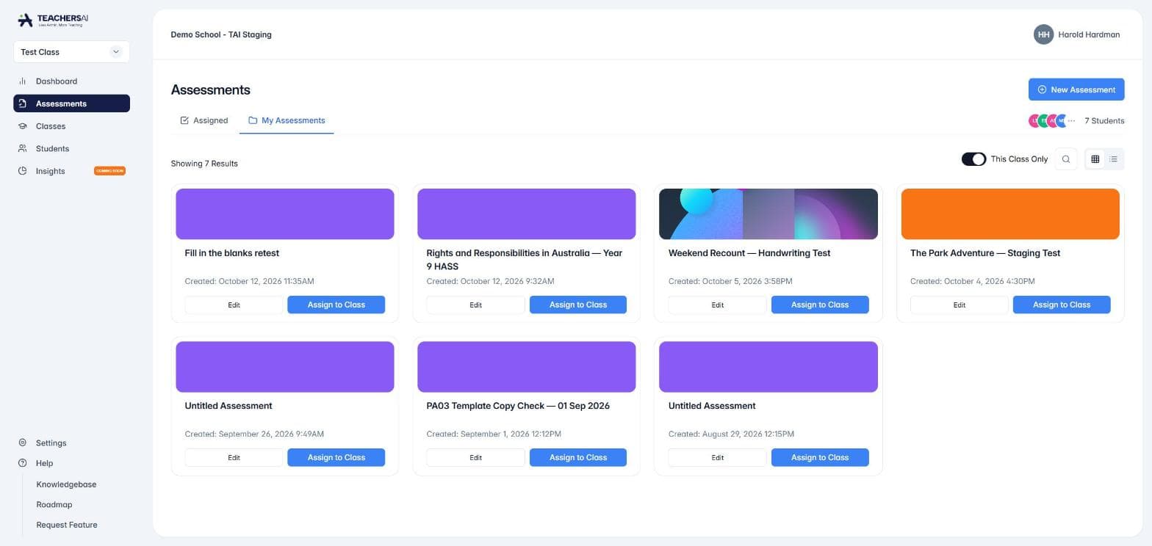The image size is (1152, 546).
Task: Edit Rights and Responsibilities in Australia assessment
Action: pyautogui.click(x=475, y=305)
